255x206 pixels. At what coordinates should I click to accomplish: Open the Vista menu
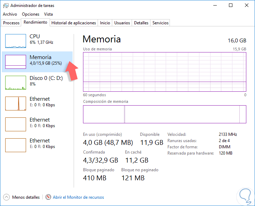pyautogui.click(x=49, y=14)
